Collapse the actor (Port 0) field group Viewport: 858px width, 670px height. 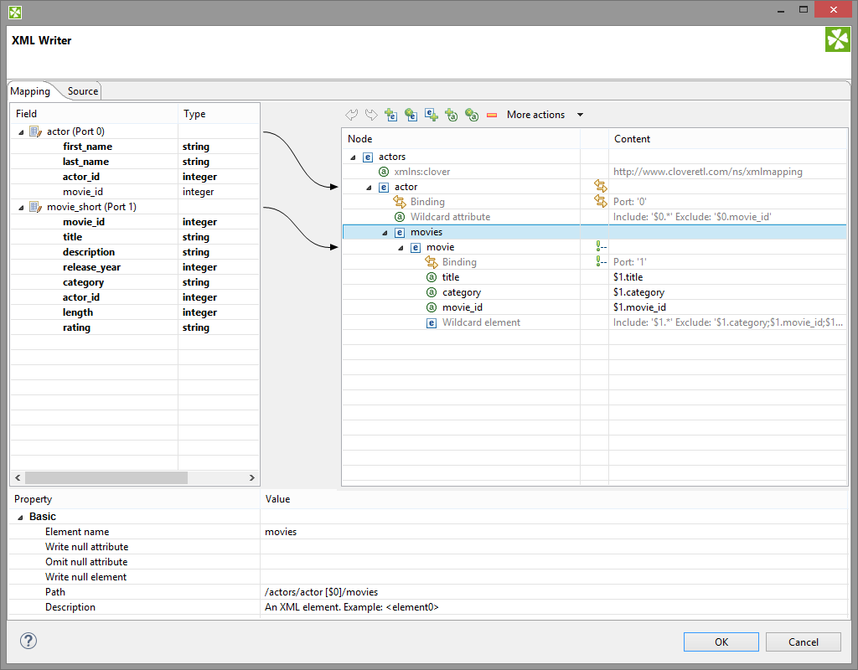(21, 132)
